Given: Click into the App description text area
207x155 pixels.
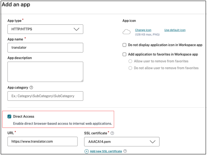Looking at the screenshot, I should click(45, 71).
